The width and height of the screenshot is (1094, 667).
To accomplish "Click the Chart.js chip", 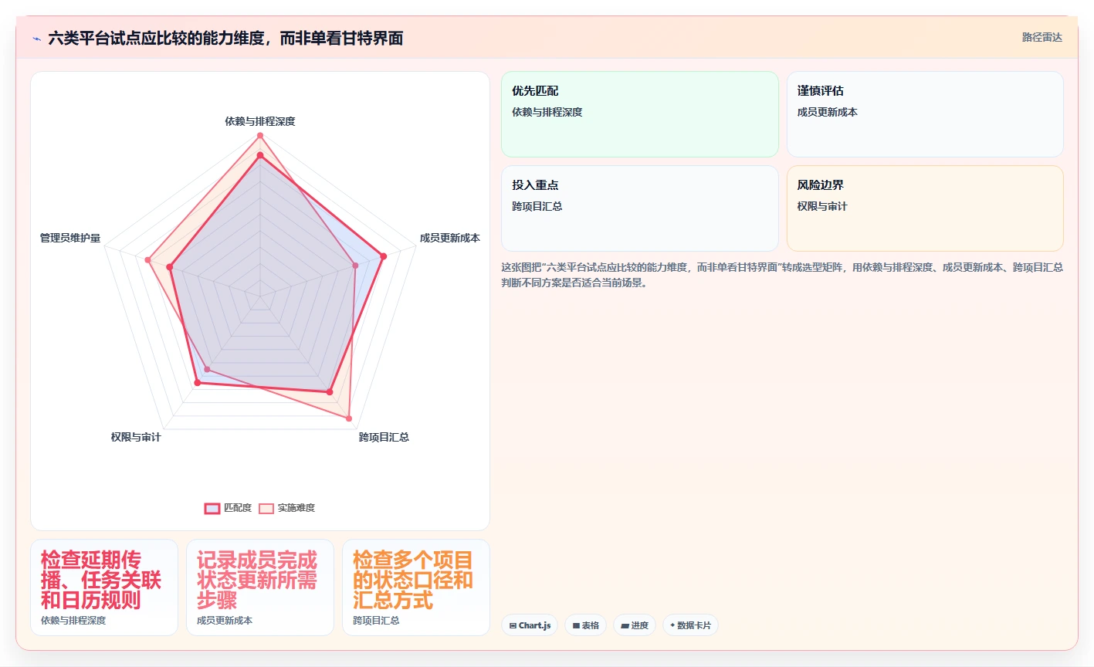I will (x=530, y=625).
